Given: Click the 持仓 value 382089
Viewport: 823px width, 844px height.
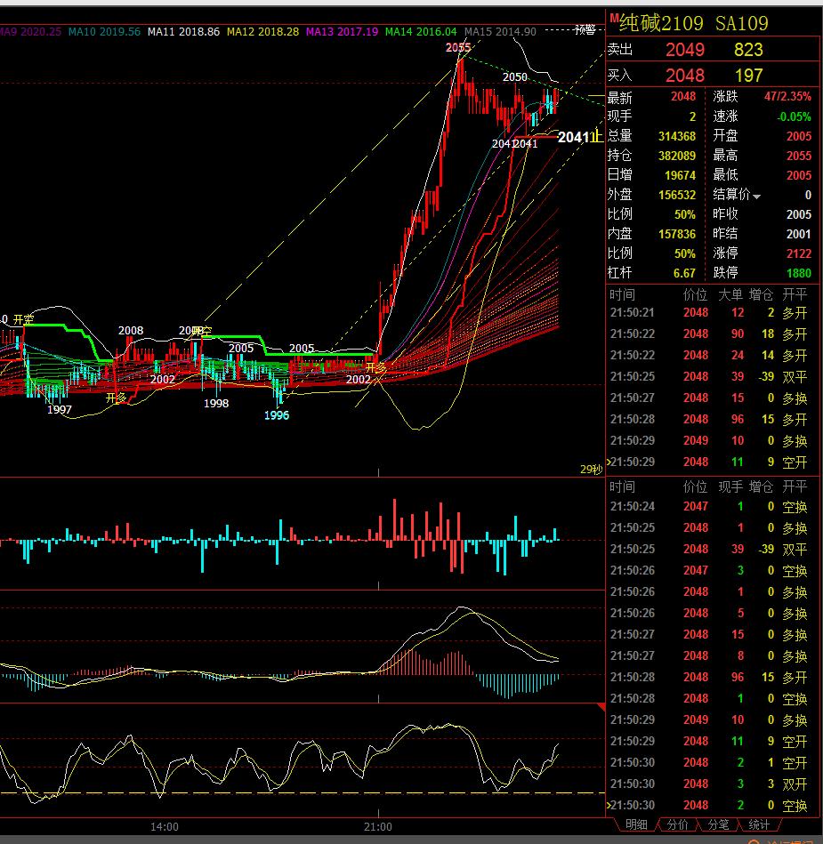Looking at the screenshot, I should pos(677,156).
